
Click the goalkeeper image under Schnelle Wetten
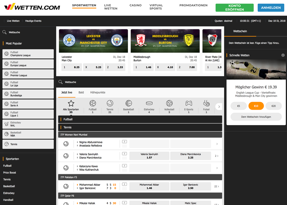click(x=256, y=69)
